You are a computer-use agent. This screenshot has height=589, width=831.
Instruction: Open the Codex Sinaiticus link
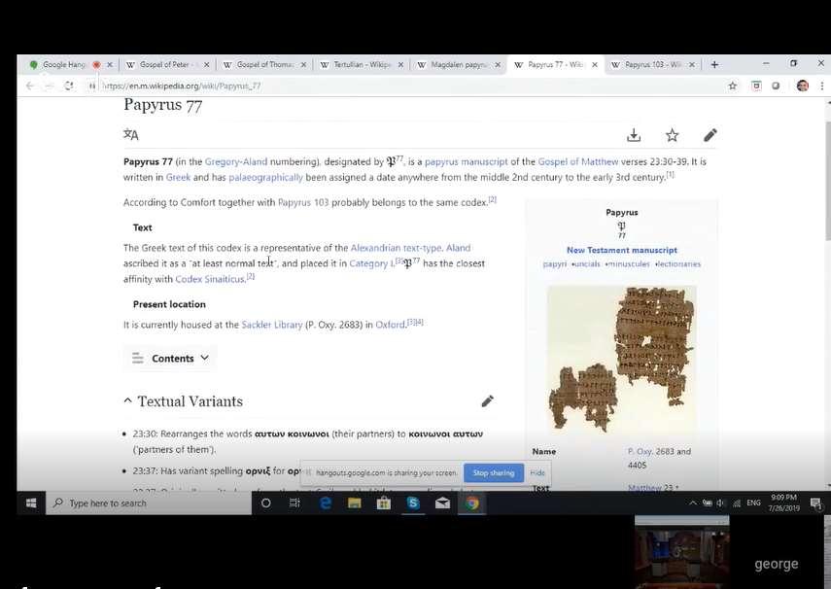210,279
